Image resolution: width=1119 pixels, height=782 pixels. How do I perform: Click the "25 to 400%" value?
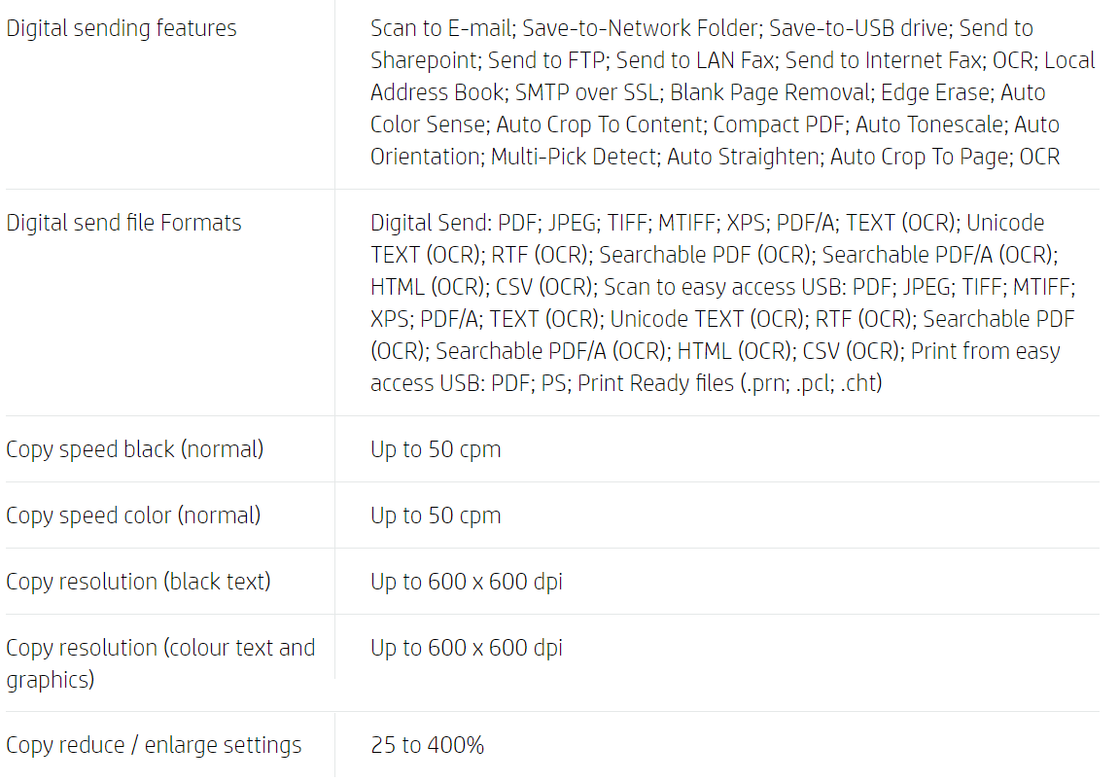click(427, 745)
